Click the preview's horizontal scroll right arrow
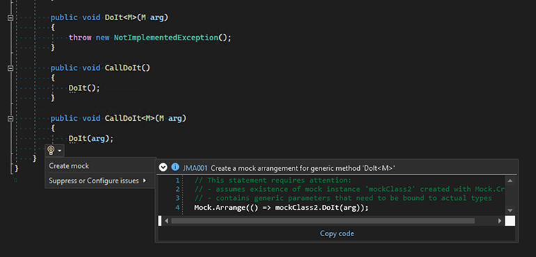This screenshot has width=536, height=257. tap(500, 221)
